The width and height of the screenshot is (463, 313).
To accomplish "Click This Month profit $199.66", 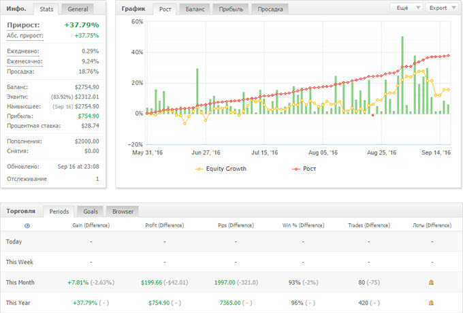I will 151,282.
